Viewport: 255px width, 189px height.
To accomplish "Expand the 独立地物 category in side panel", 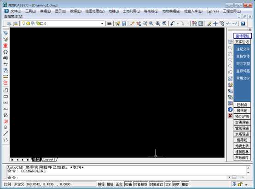I will click(x=242, y=116).
